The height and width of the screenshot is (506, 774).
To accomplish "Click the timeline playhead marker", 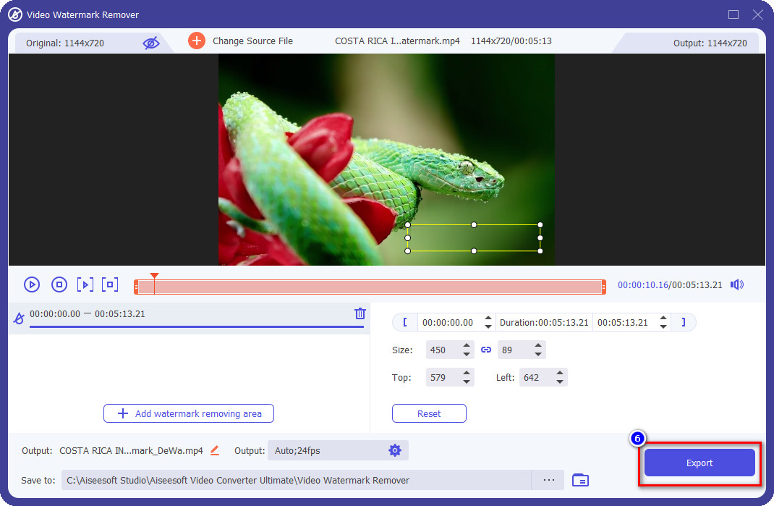I will point(154,276).
